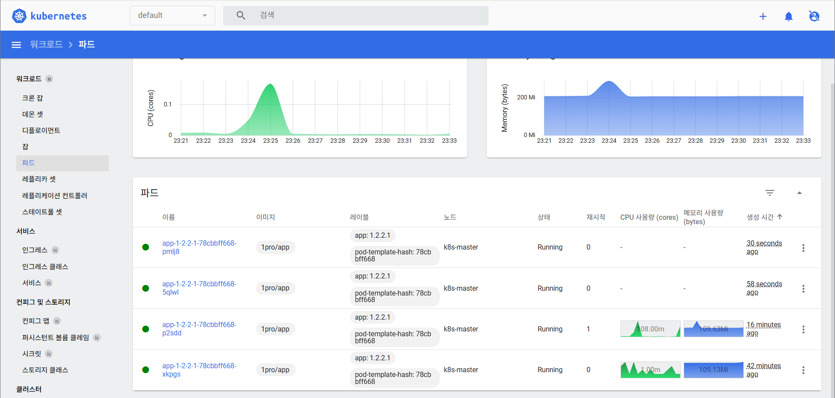Open actions menu for xkpgs pod
The image size is (835, 398).
803,370
